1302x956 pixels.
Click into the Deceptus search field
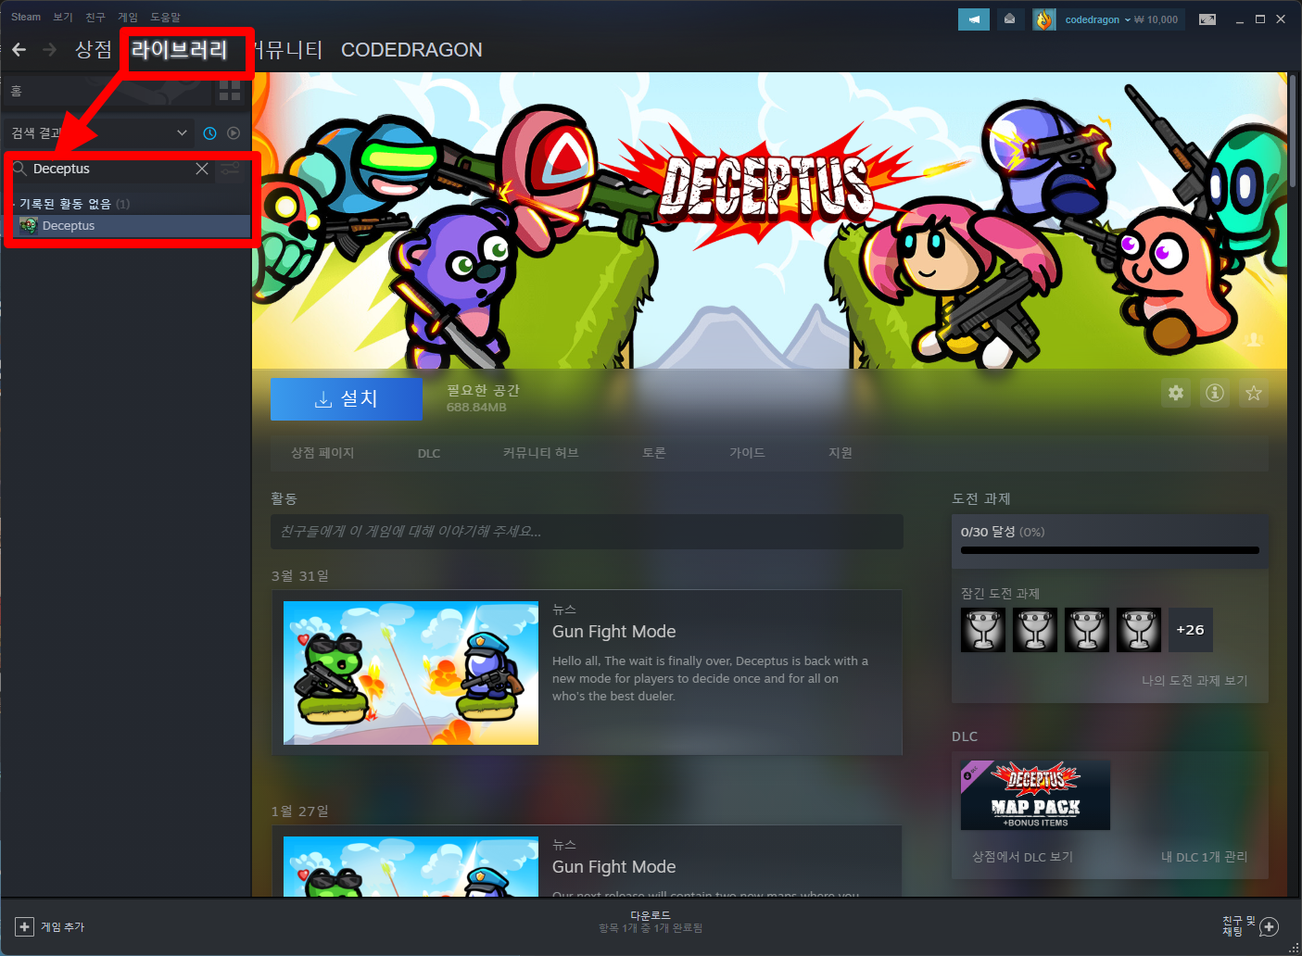click(111, 169)
